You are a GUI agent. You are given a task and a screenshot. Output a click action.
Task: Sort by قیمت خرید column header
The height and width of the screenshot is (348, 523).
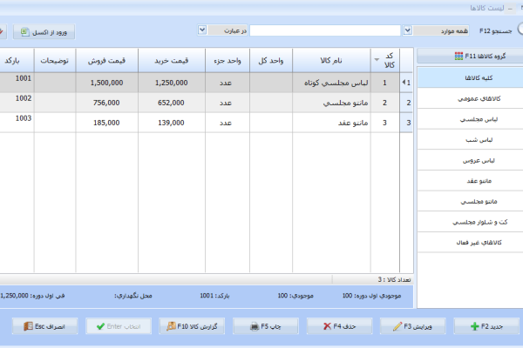tap(172, 60)
